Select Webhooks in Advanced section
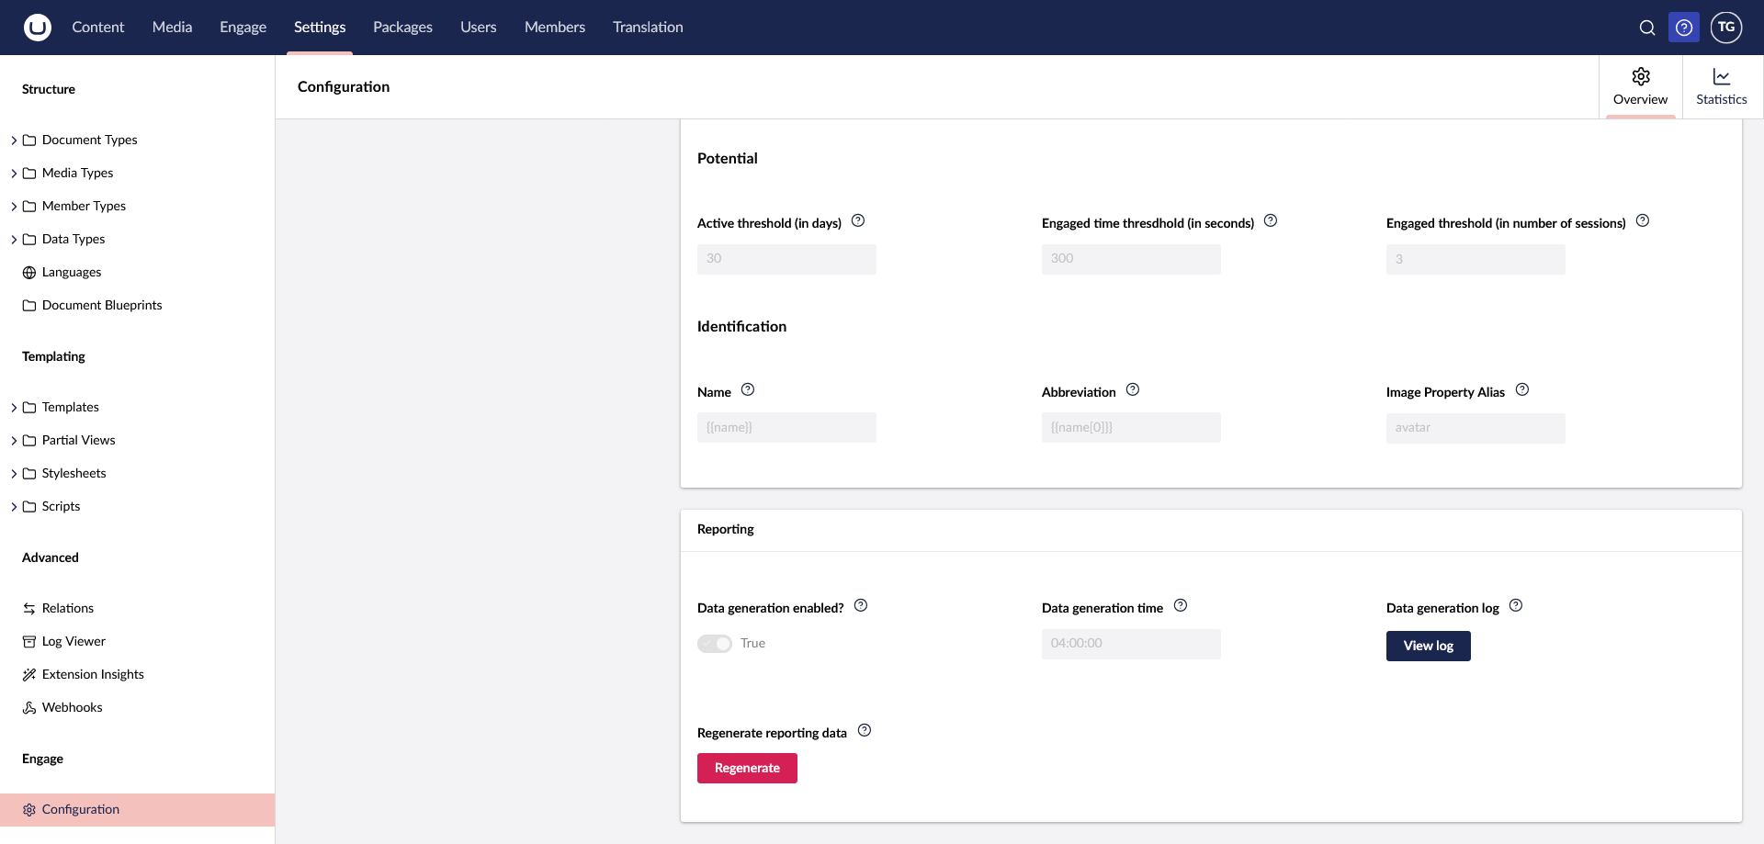The image size is (1764, 844). 72,708
